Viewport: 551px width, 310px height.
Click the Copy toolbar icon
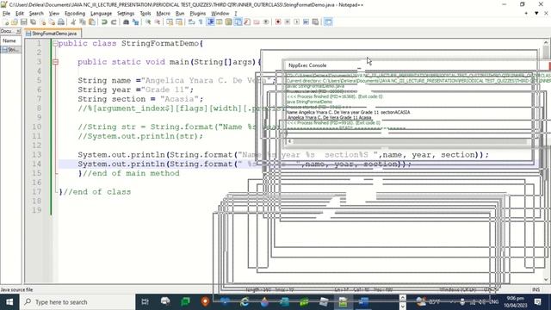click(x=83, y=22)
